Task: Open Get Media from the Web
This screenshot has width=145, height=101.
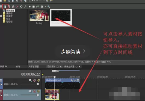Action: tap(13, 7)
